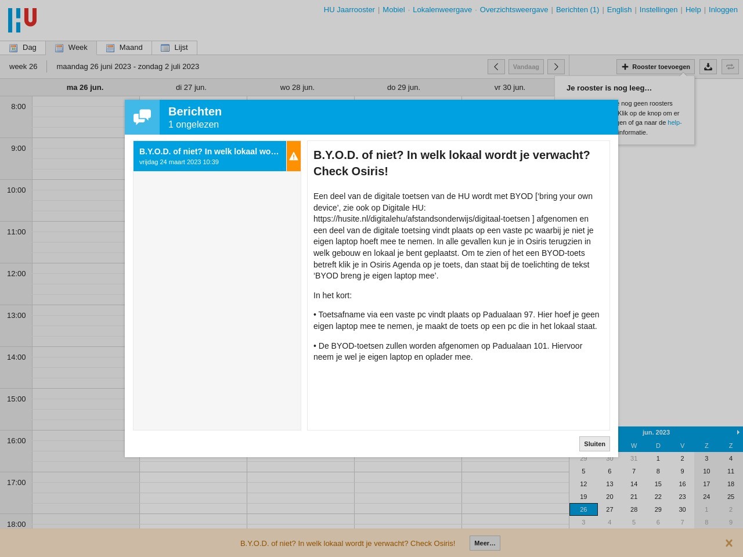Viewport: 743px width, 557px height.
Task: Open Instellingen
Action: point(658,10)
